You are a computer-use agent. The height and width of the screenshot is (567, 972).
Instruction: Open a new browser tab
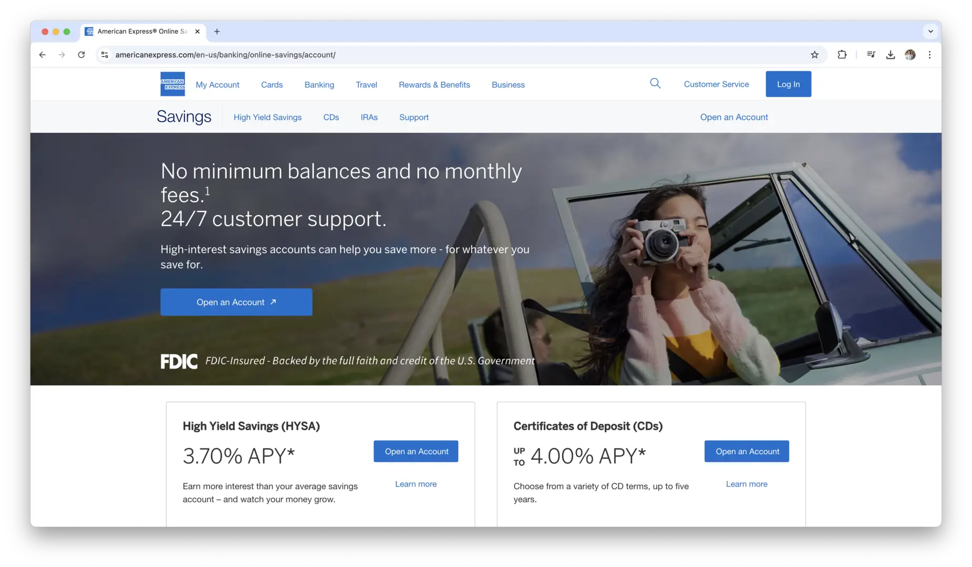(x=217, y=31)
